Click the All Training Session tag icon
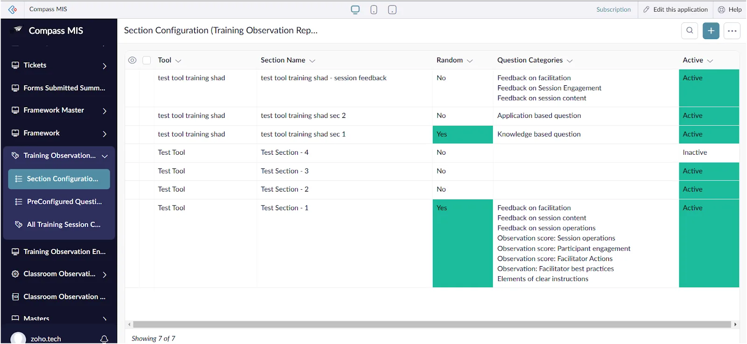Image resolution: width=747 pixels, height=344 pixels. click(x=19, y=225)
